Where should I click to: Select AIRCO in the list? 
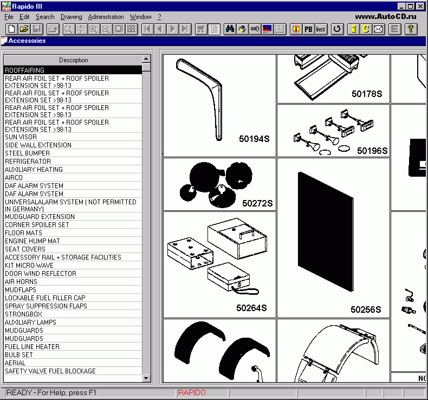pyautogui.click(x=73, y=177)
